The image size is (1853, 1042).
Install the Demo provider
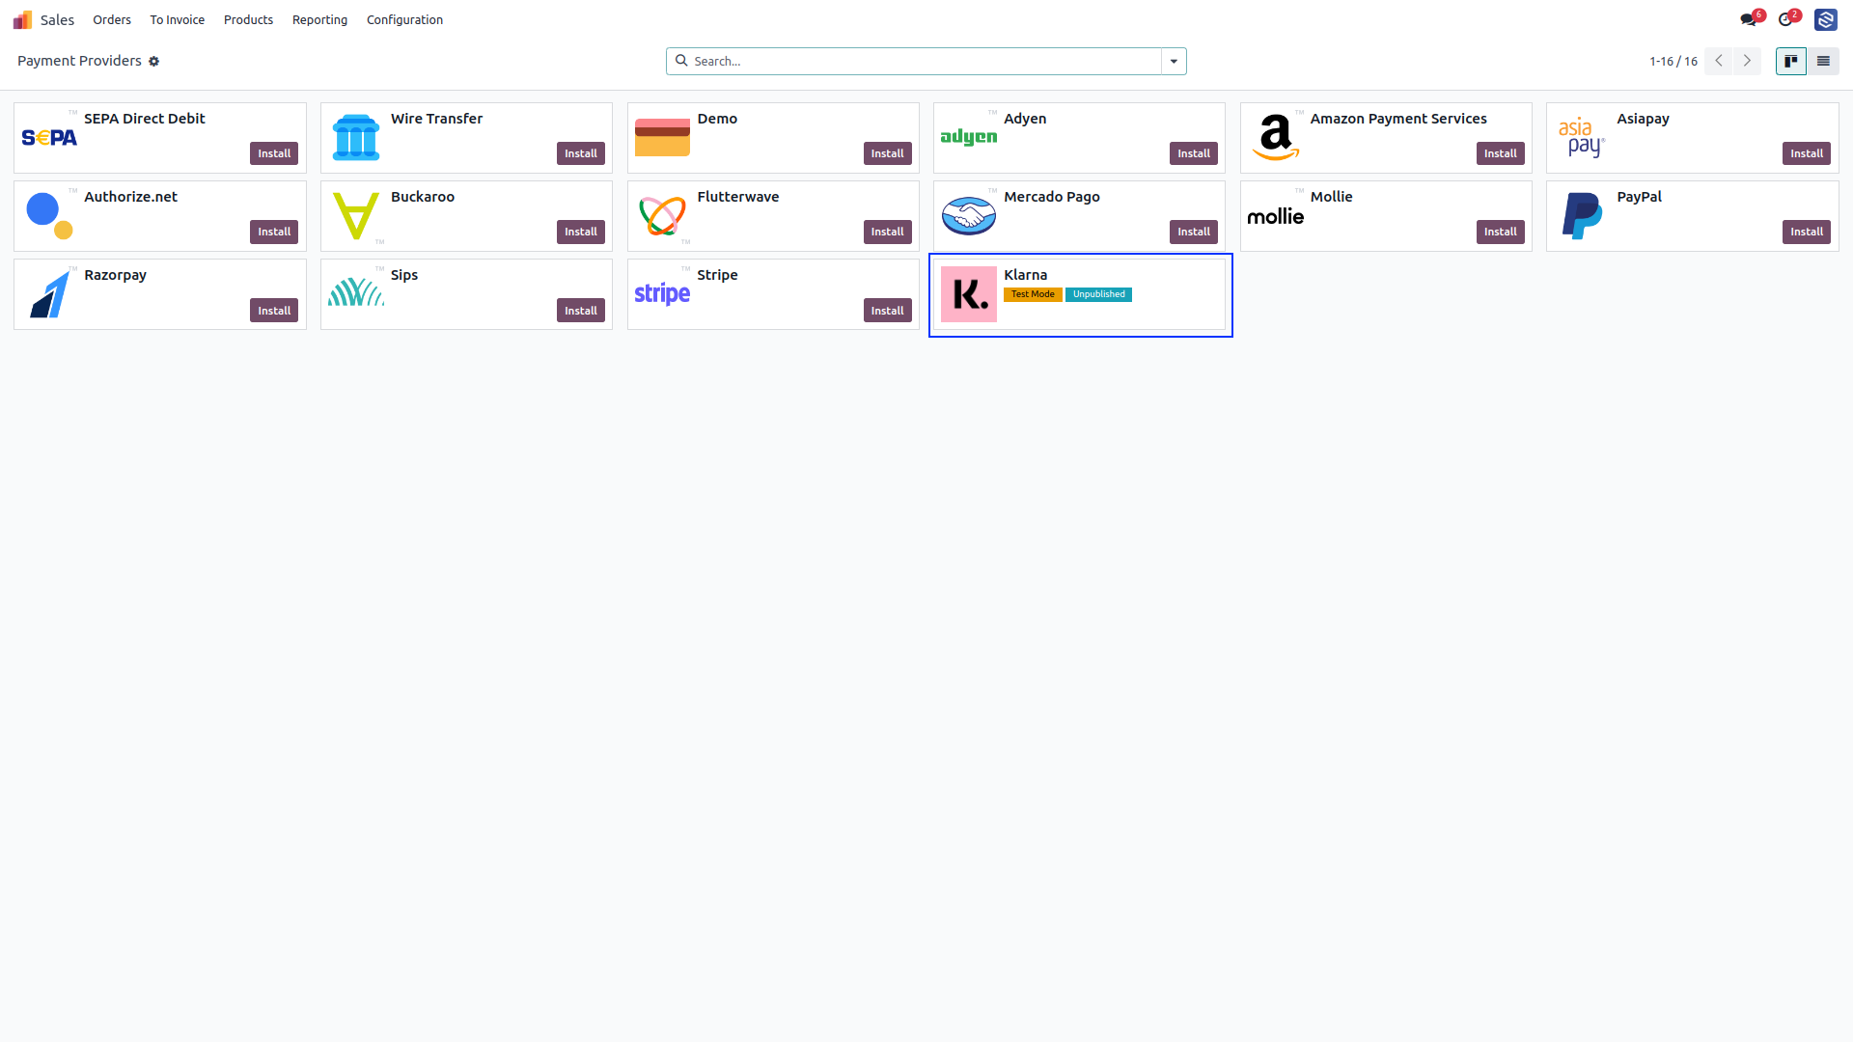888,153
